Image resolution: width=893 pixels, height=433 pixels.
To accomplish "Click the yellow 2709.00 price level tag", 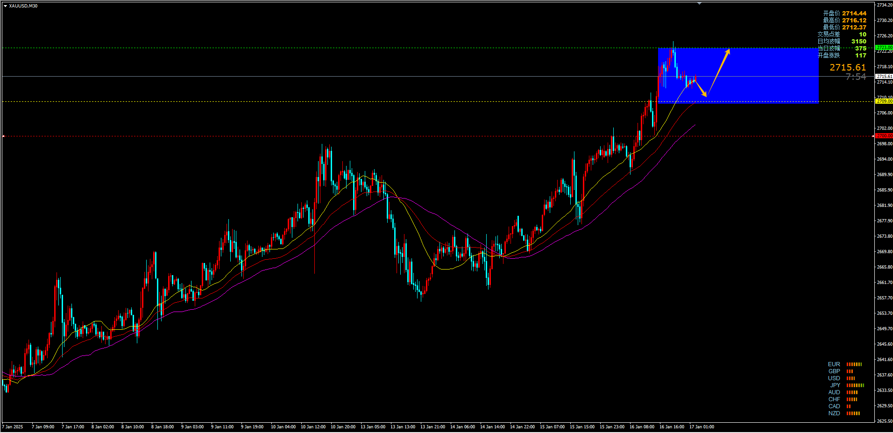I will (x=884, y=101).
